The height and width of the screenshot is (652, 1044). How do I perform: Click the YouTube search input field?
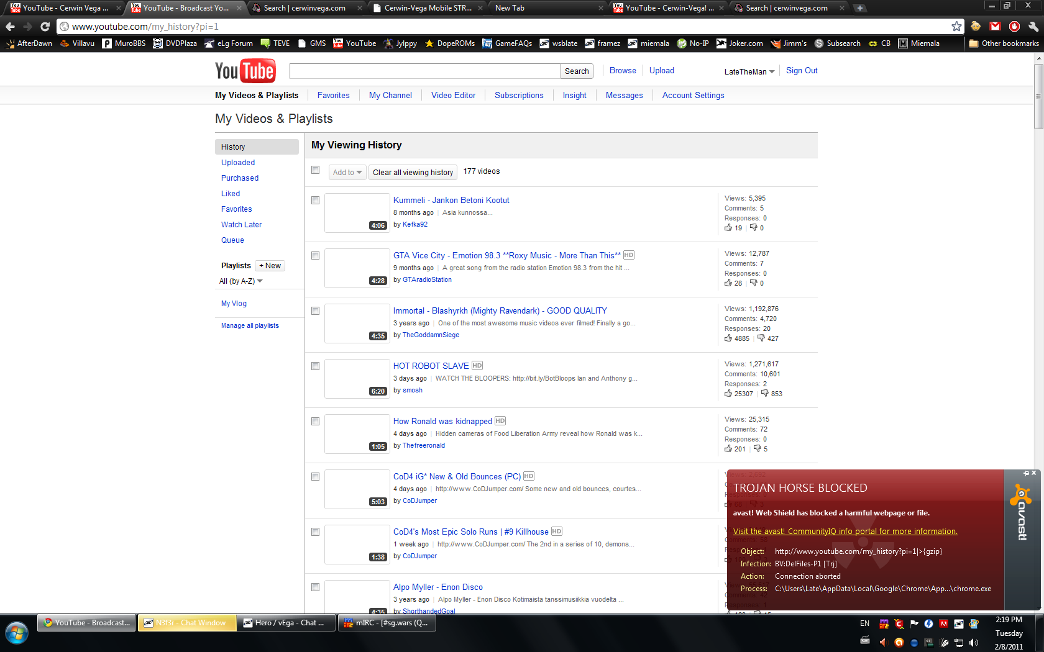click(425, 71)
